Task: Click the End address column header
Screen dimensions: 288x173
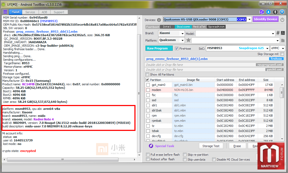Action: pos(247,80)
